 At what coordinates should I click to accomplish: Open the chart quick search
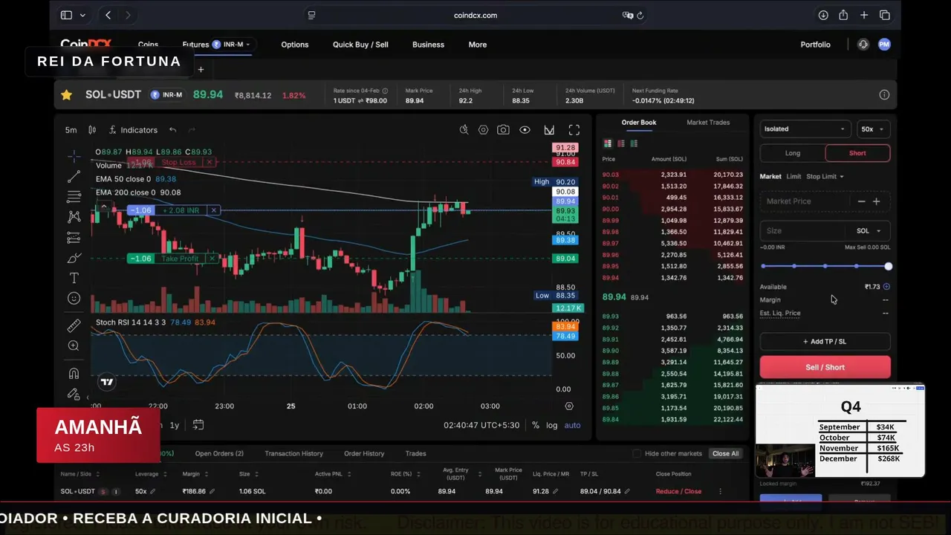pos(464,130)
